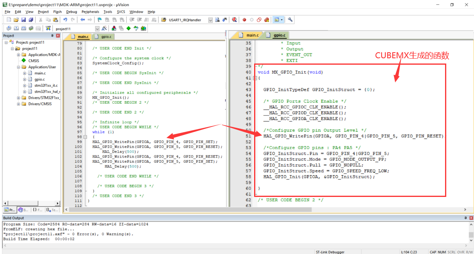Close the Project panel
The width and height of the screenshot is (474, 254).
[58, 36]
